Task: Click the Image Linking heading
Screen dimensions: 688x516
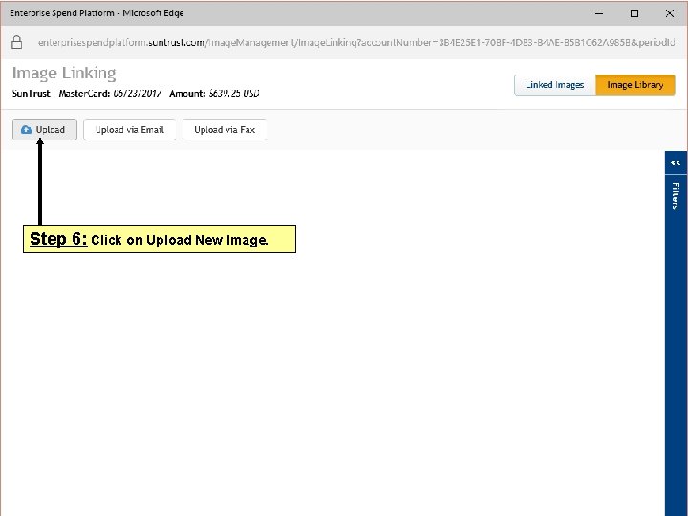Action: [x=64, y=73]
